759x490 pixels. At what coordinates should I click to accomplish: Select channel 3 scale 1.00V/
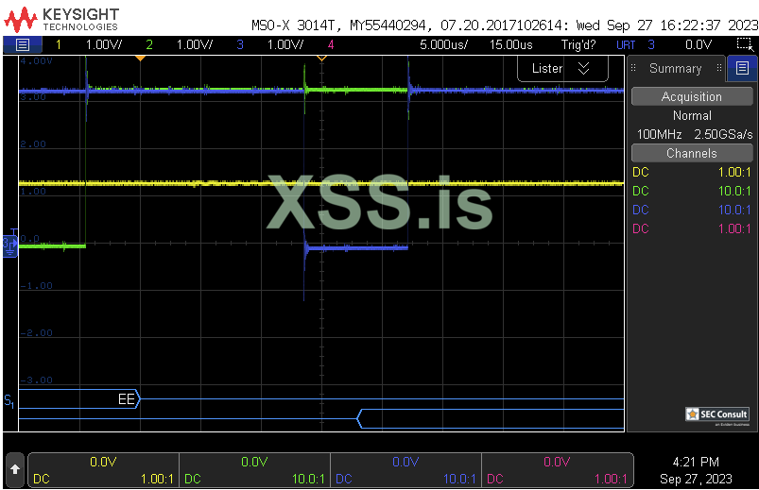click(x=285, y=45)
